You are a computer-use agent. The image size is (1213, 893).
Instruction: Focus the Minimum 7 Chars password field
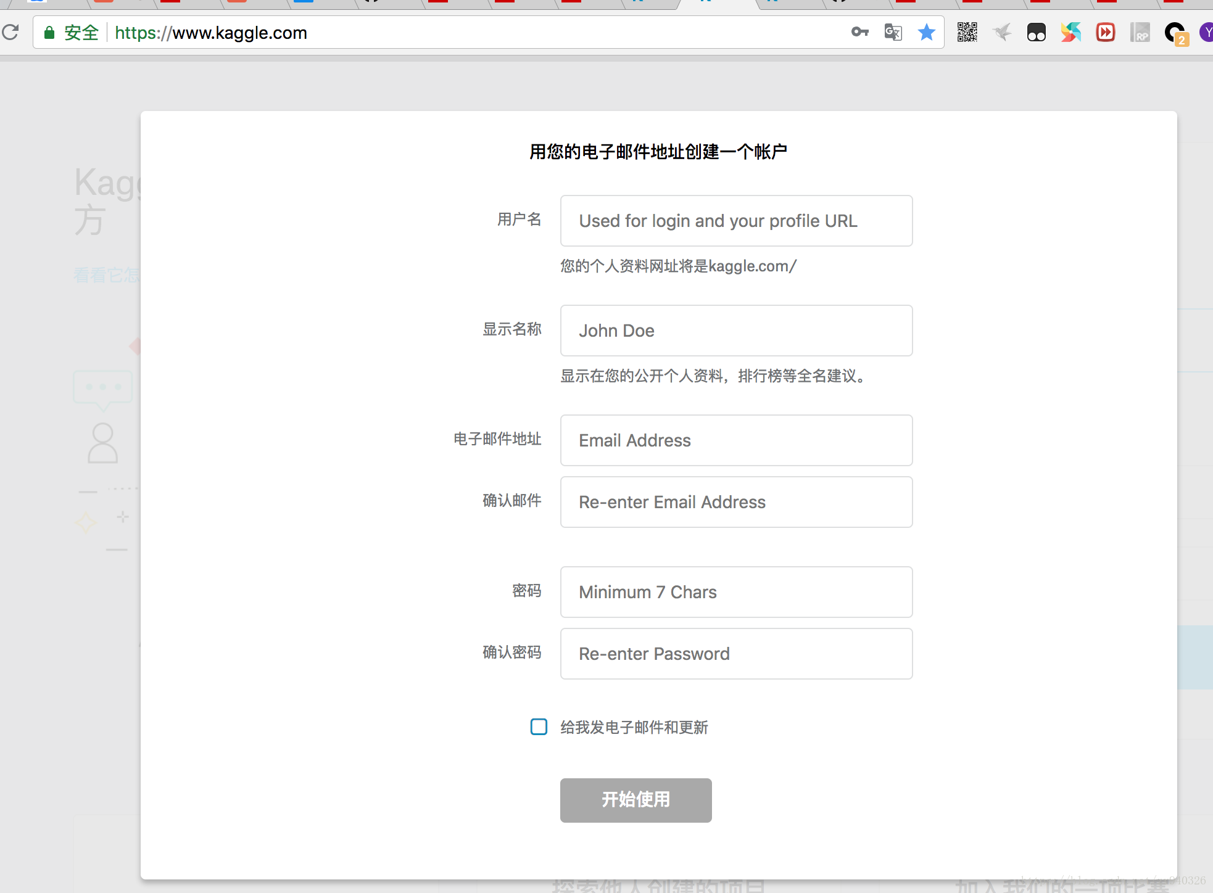736,592
